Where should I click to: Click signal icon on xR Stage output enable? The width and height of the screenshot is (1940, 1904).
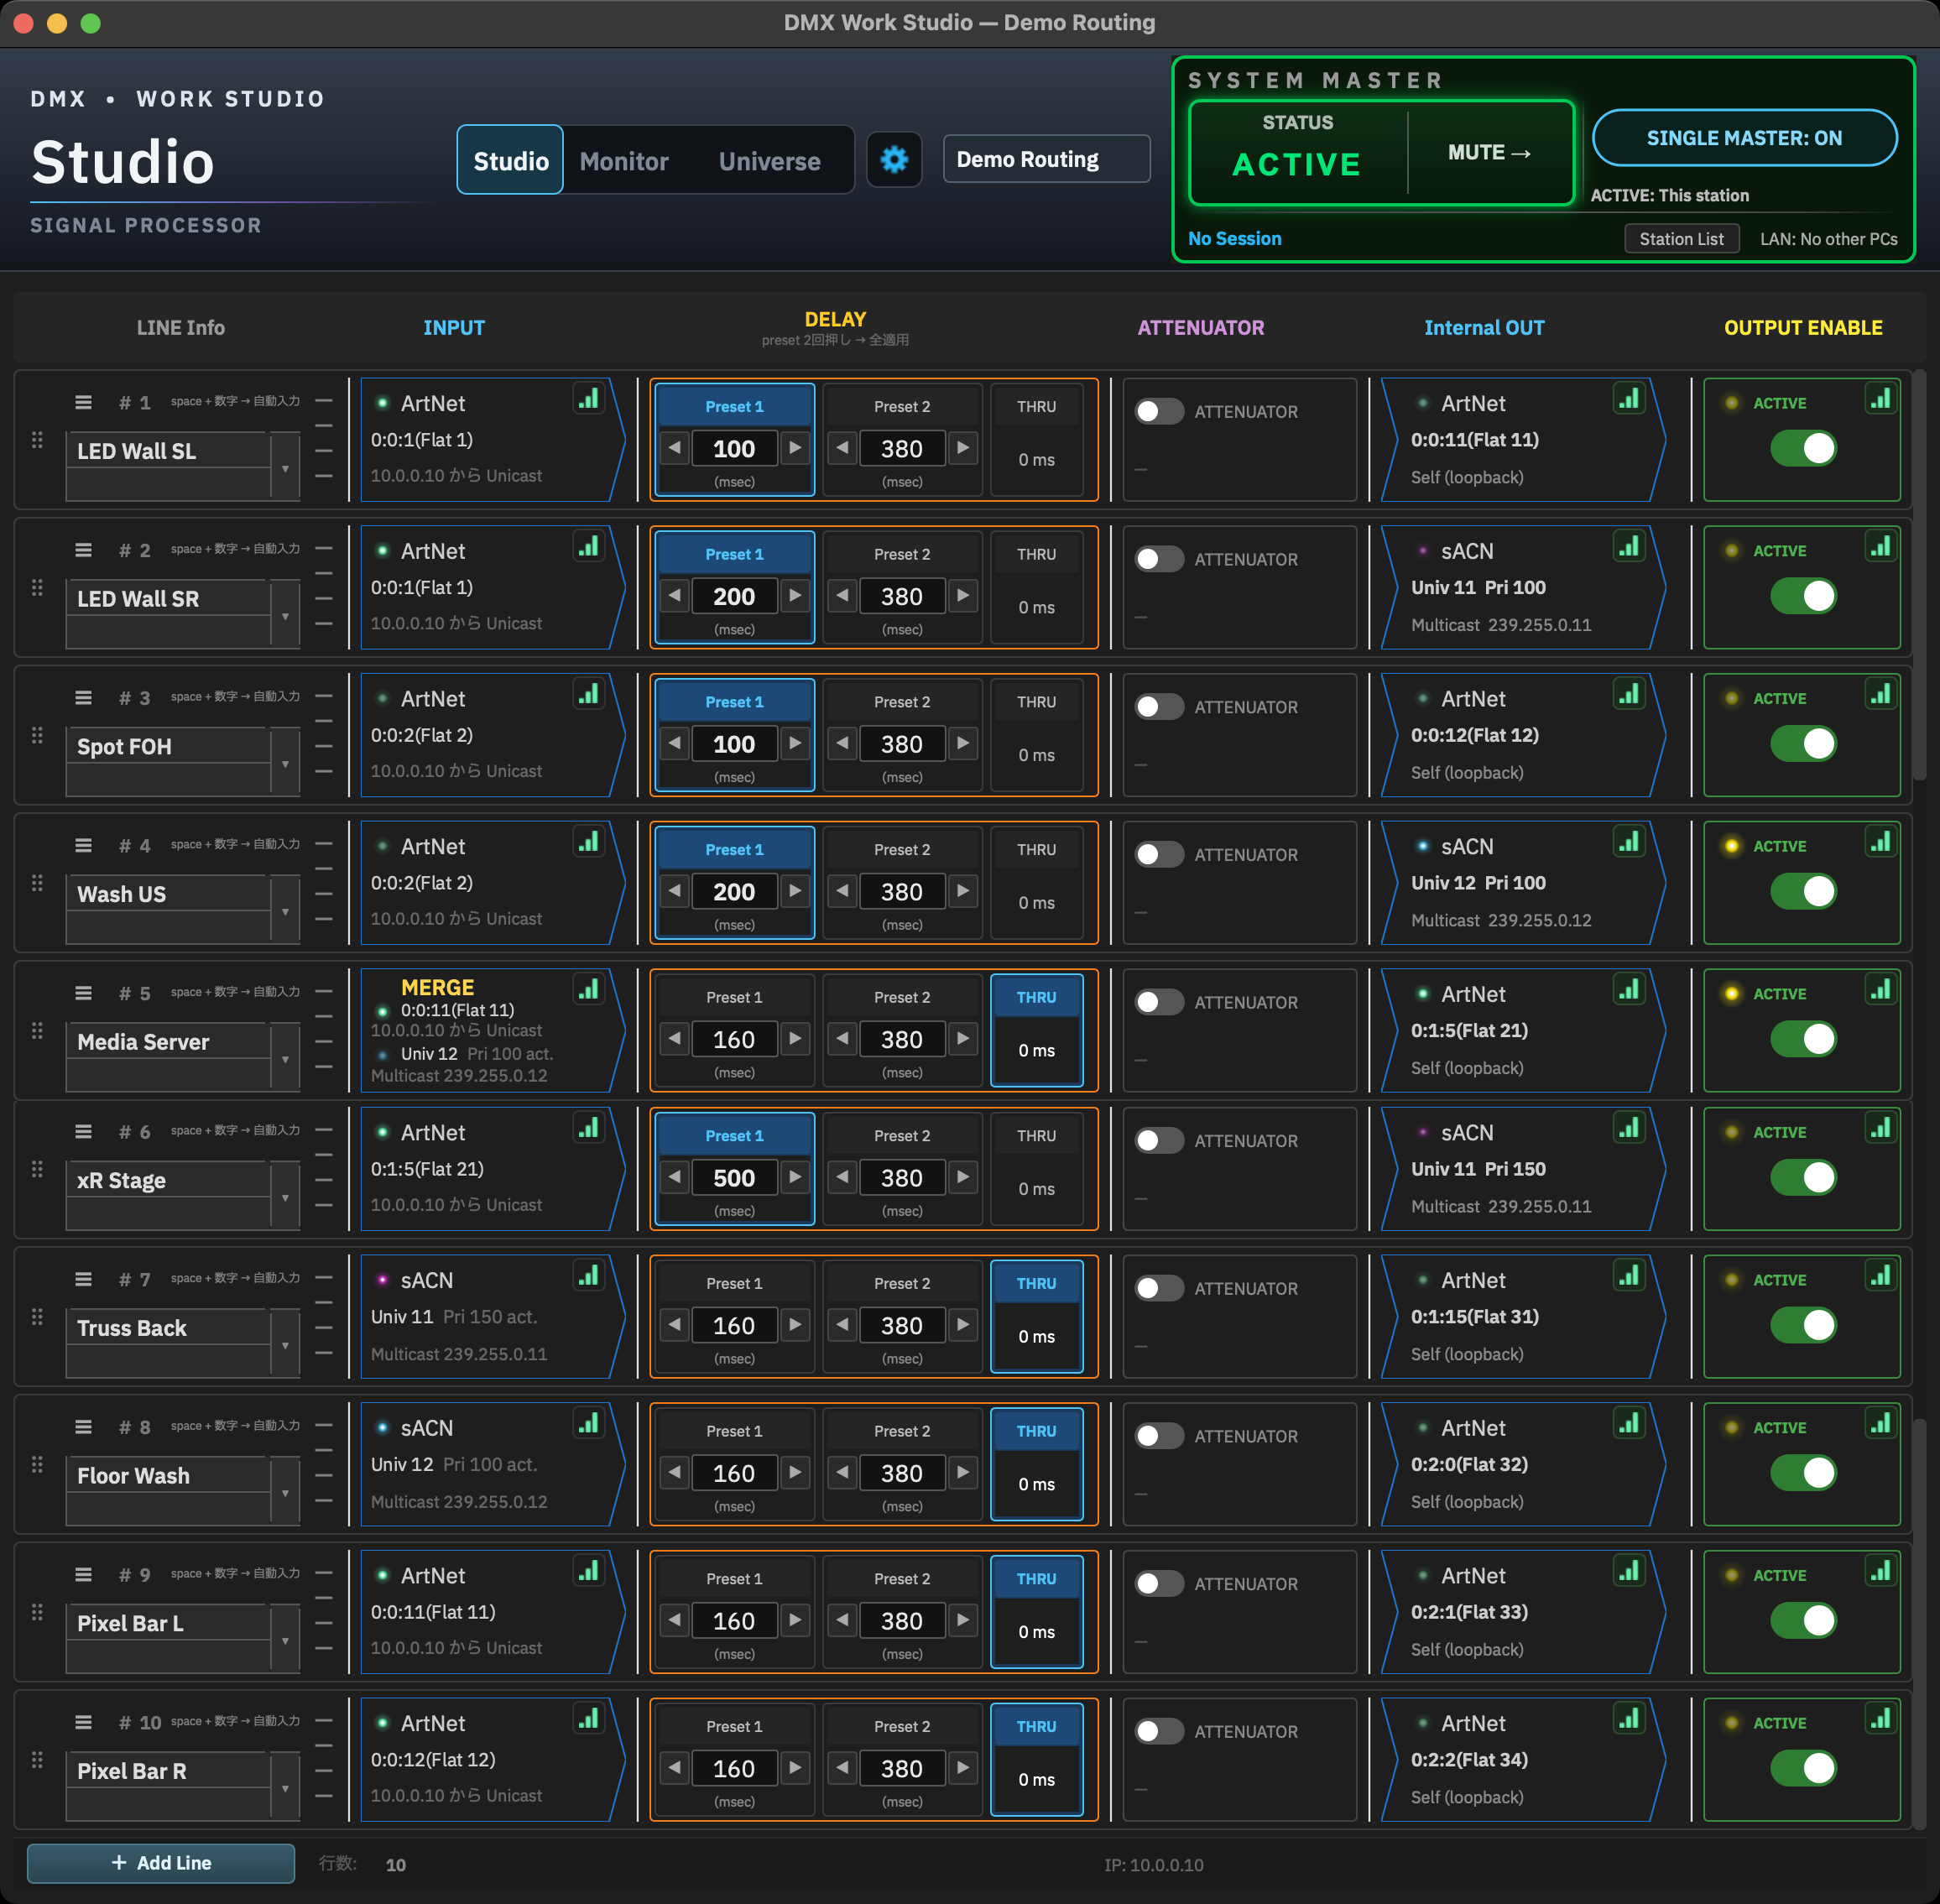pos(1881,1127)
